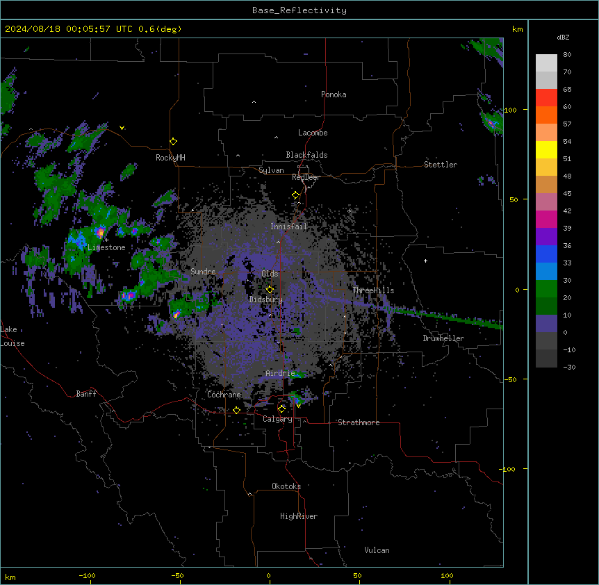
Task: Click the Sundre city label
Action: 203,272
